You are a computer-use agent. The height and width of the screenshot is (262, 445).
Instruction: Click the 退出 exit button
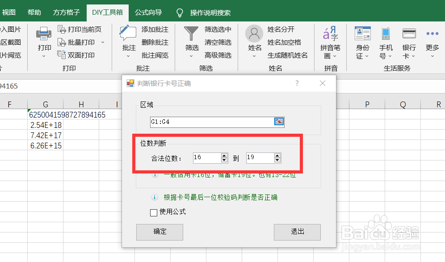297,232
